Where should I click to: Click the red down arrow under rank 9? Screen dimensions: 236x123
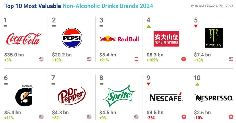pyautogui.click(x=148, y=84)
